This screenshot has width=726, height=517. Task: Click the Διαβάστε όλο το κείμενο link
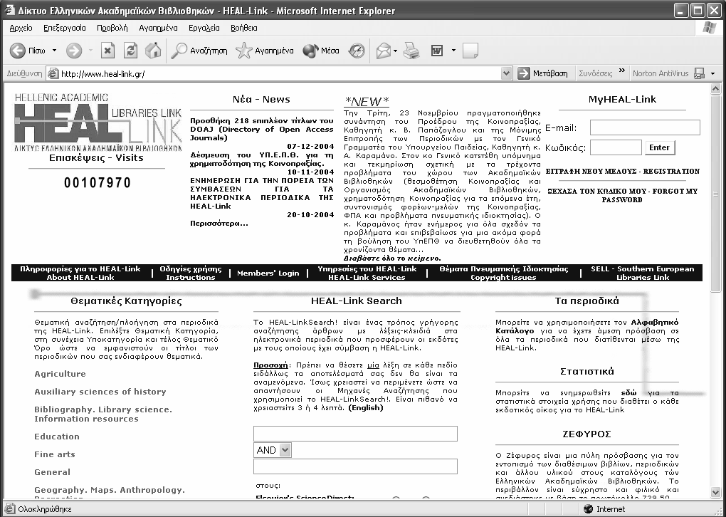[392, 258]
